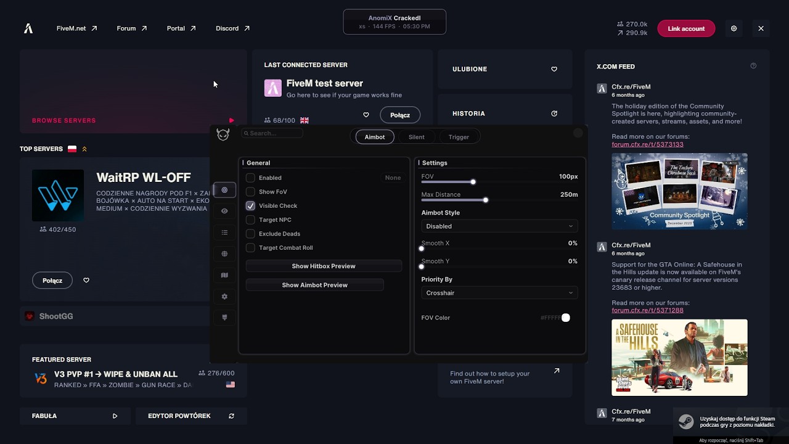Click the V3 PVP server logo

(41, 379)
